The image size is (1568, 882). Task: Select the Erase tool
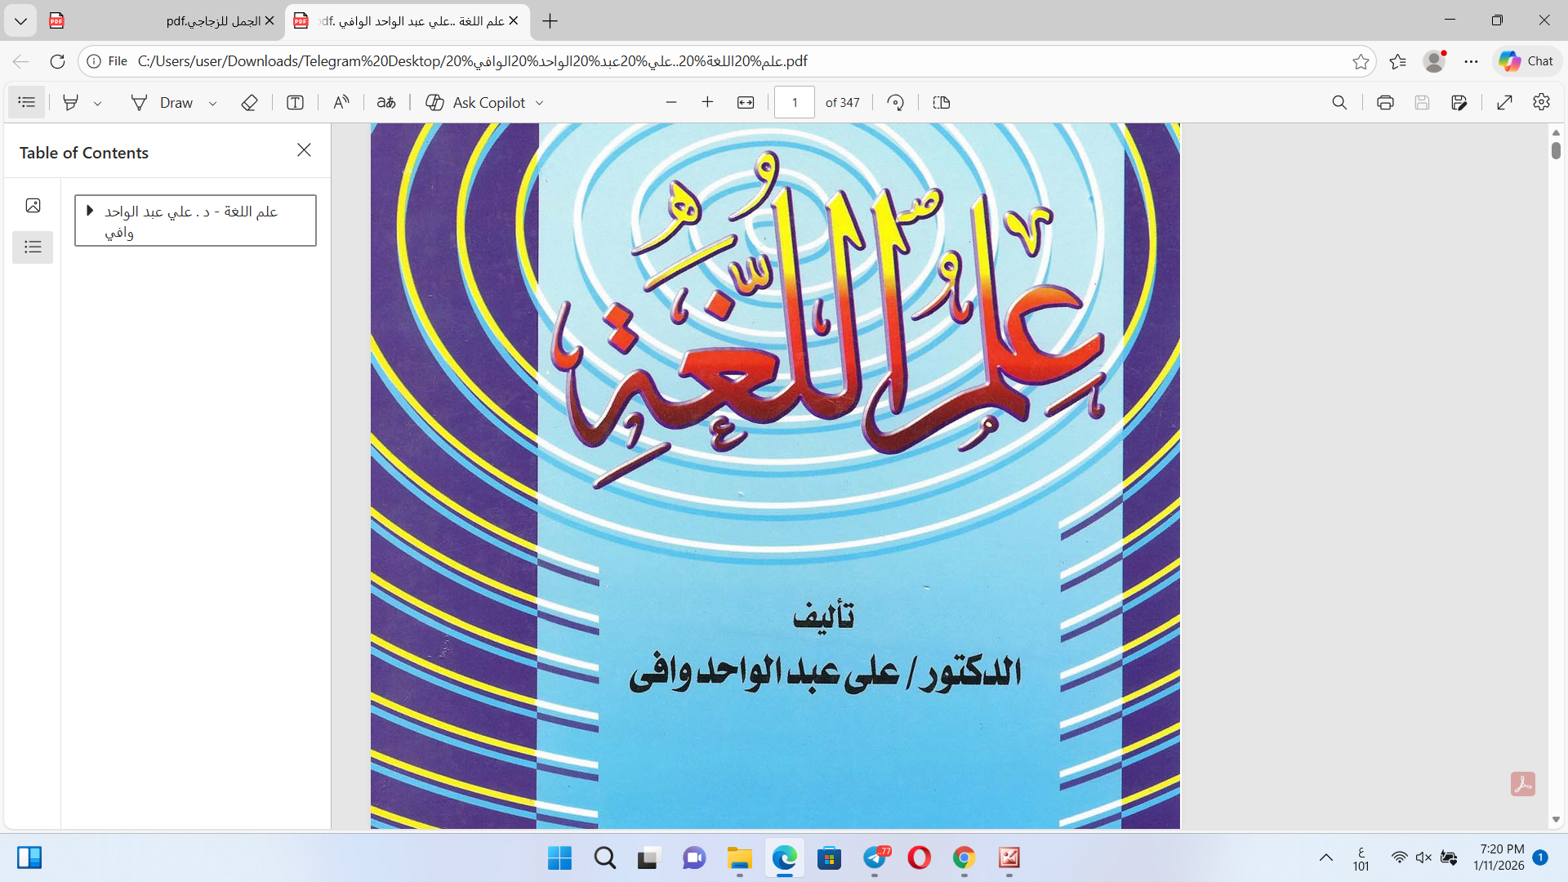(x=250, y=102)
